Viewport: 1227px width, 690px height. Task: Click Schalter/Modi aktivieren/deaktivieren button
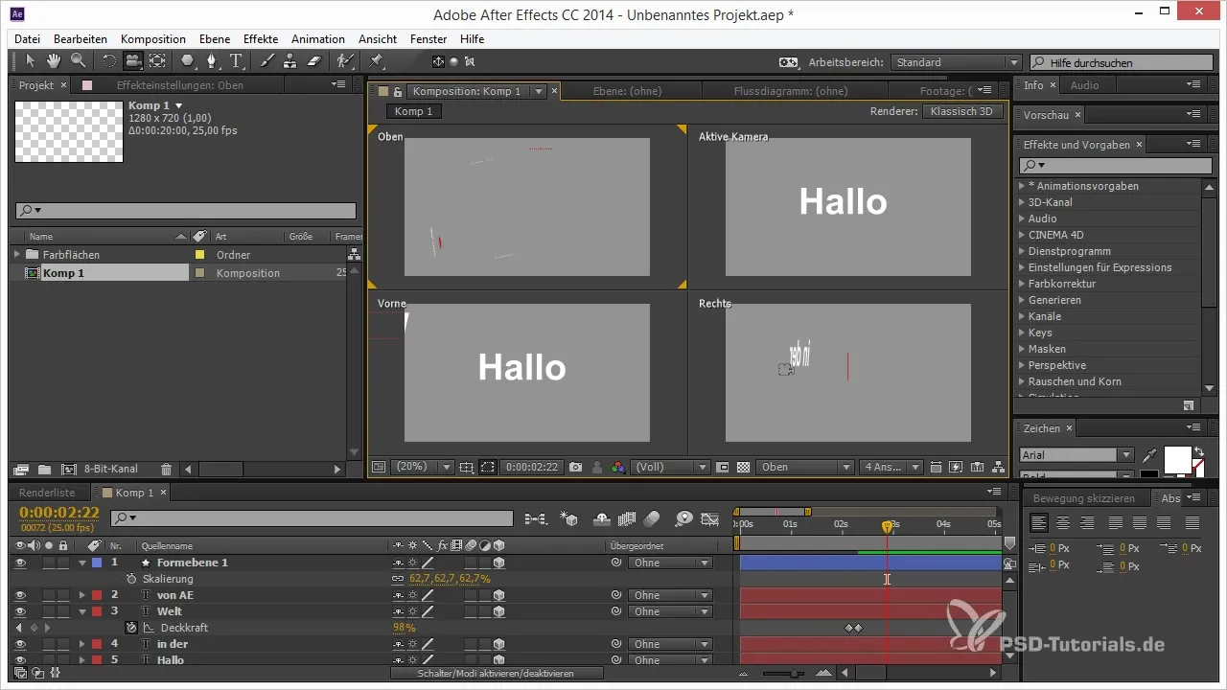point(497,674)
